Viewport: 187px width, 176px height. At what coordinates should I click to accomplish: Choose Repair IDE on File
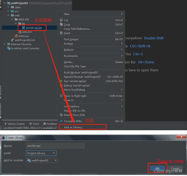pos(91,111)
